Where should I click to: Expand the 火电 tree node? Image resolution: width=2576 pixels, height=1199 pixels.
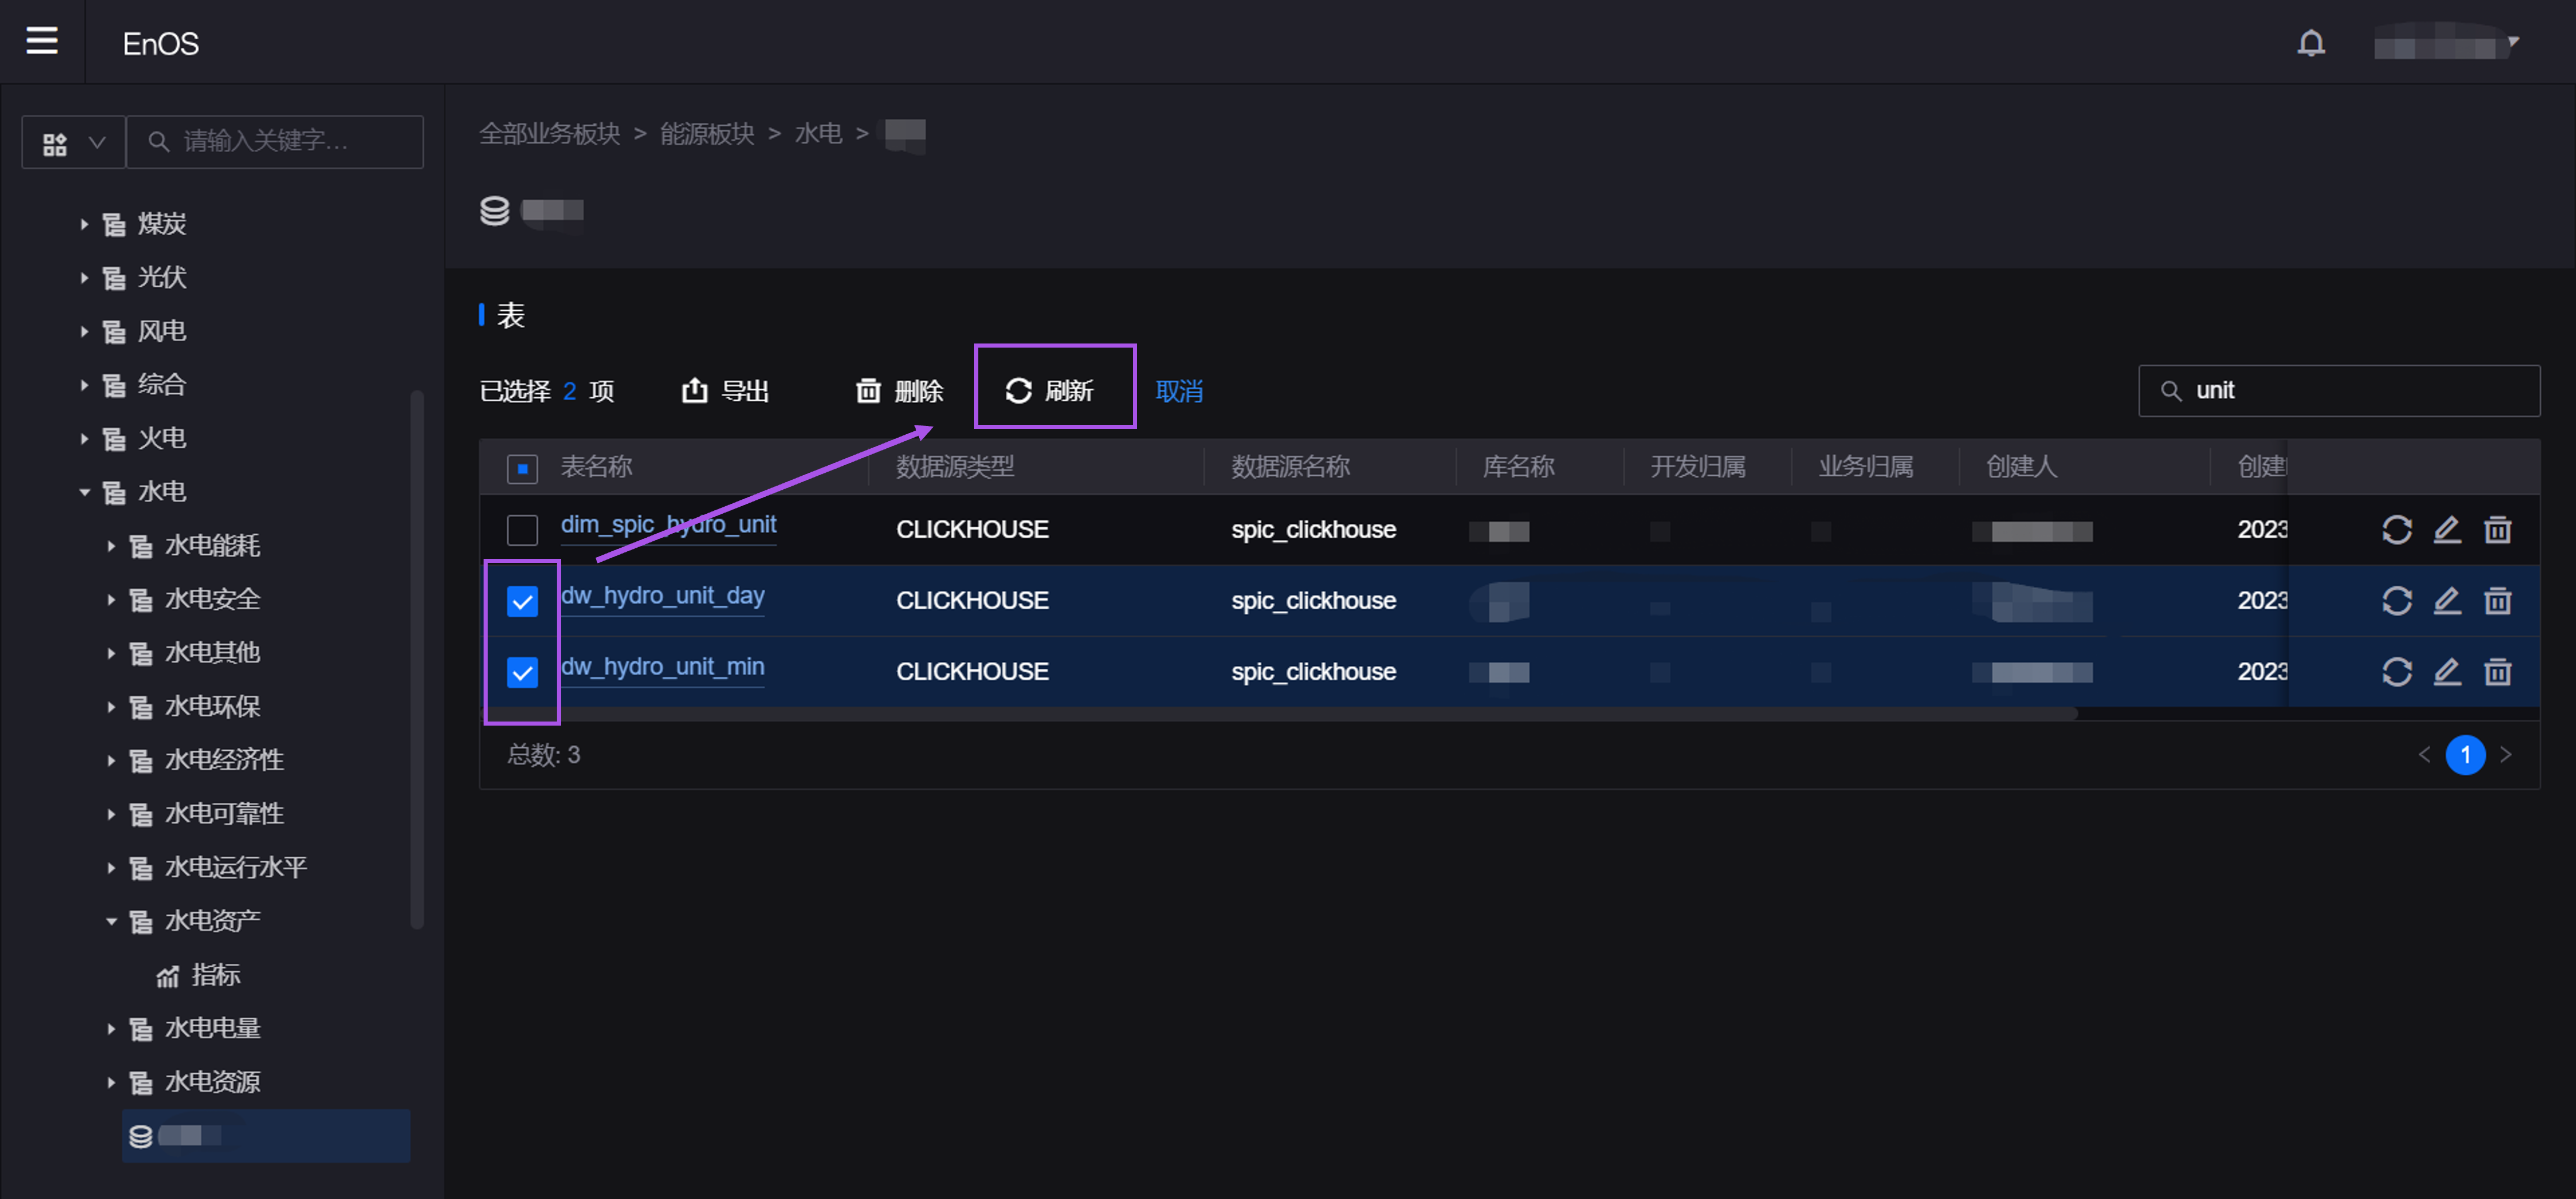84,439
